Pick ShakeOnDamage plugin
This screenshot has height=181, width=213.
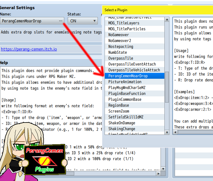[134, 123]
